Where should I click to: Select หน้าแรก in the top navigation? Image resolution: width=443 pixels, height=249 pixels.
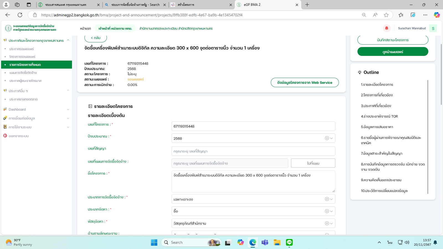coord(85,28)
